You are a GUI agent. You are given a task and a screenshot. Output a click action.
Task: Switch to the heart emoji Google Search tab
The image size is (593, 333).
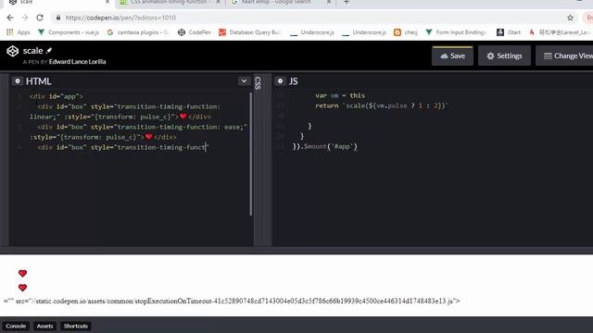(x=276, y=2)
